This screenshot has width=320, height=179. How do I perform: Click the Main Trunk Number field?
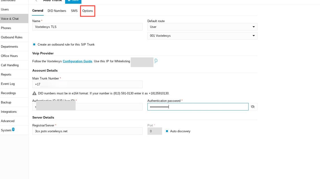(x=87, y=84)
